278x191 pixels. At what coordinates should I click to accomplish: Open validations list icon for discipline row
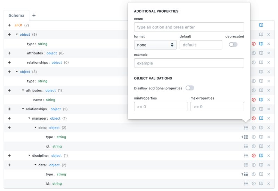coord(246,156)
